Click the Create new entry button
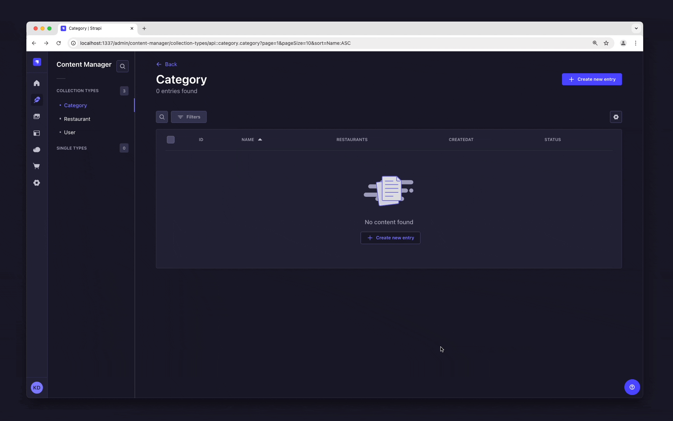Image resolution: width=673 pixels, height=421 pixels. click(592, 79)
